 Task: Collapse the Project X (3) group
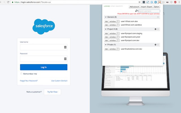(105, 29)
